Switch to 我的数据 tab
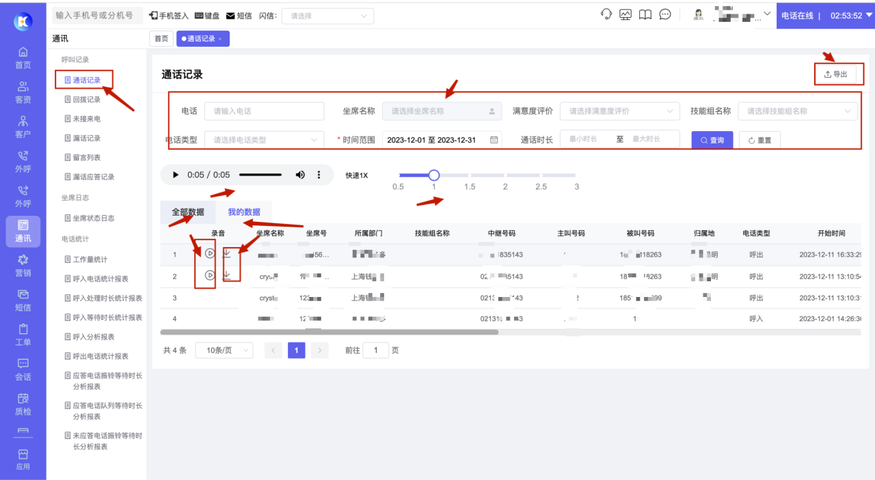Viewport: 875px width, 480px height. [x=244, y=212]
